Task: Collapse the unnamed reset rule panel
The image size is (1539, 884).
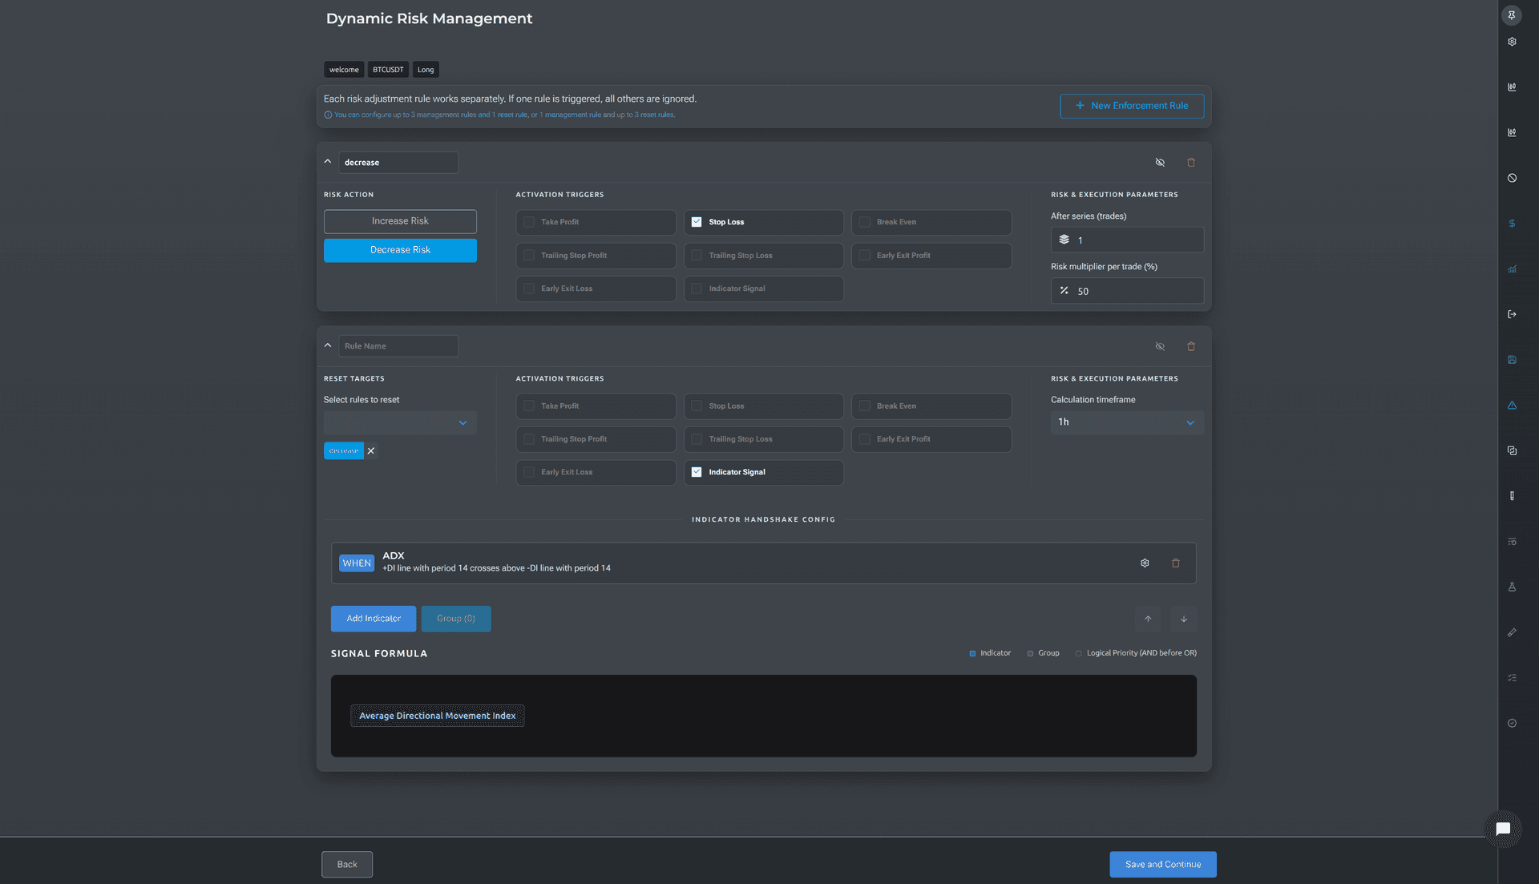Action: (328, 345)
